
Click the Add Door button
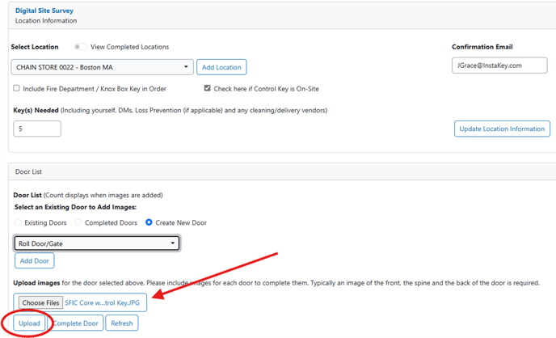[x=35, y=261]
